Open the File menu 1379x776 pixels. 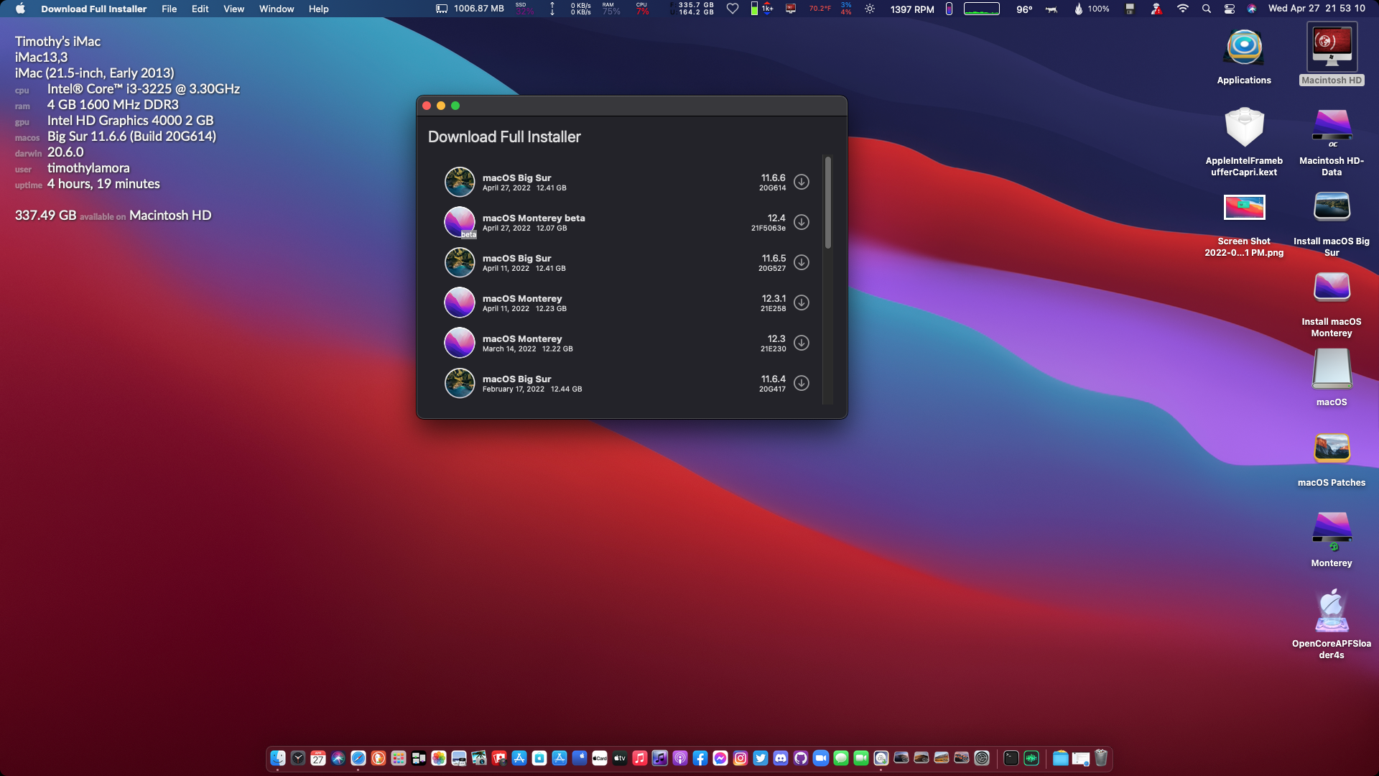pos(170,9)
